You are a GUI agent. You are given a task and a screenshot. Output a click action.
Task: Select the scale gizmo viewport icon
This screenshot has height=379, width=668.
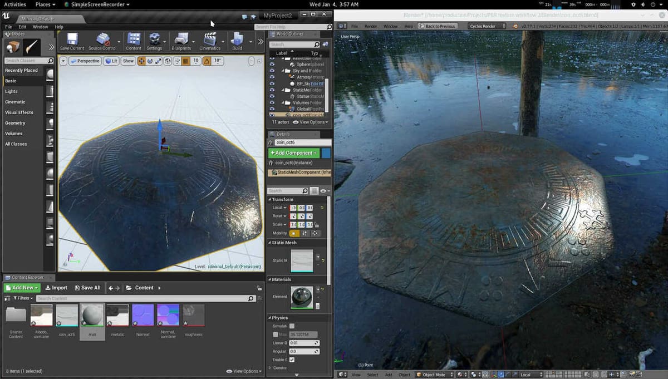tap(159, 61)
